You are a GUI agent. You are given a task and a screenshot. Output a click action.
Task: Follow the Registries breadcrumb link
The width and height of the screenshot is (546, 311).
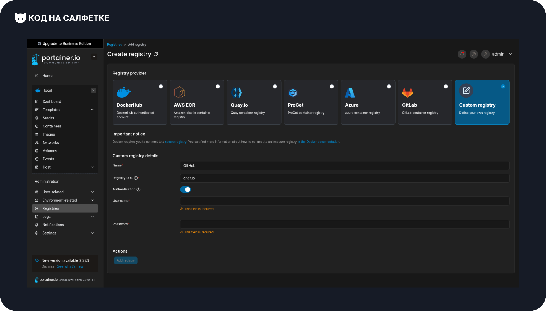(x=114, y=45)
